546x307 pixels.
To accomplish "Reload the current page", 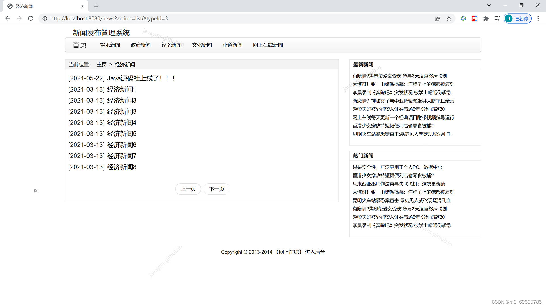I will [31, 18].
